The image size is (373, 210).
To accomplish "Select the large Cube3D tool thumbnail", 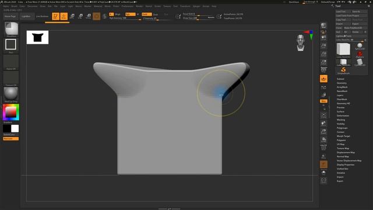I will coord(343,50).
